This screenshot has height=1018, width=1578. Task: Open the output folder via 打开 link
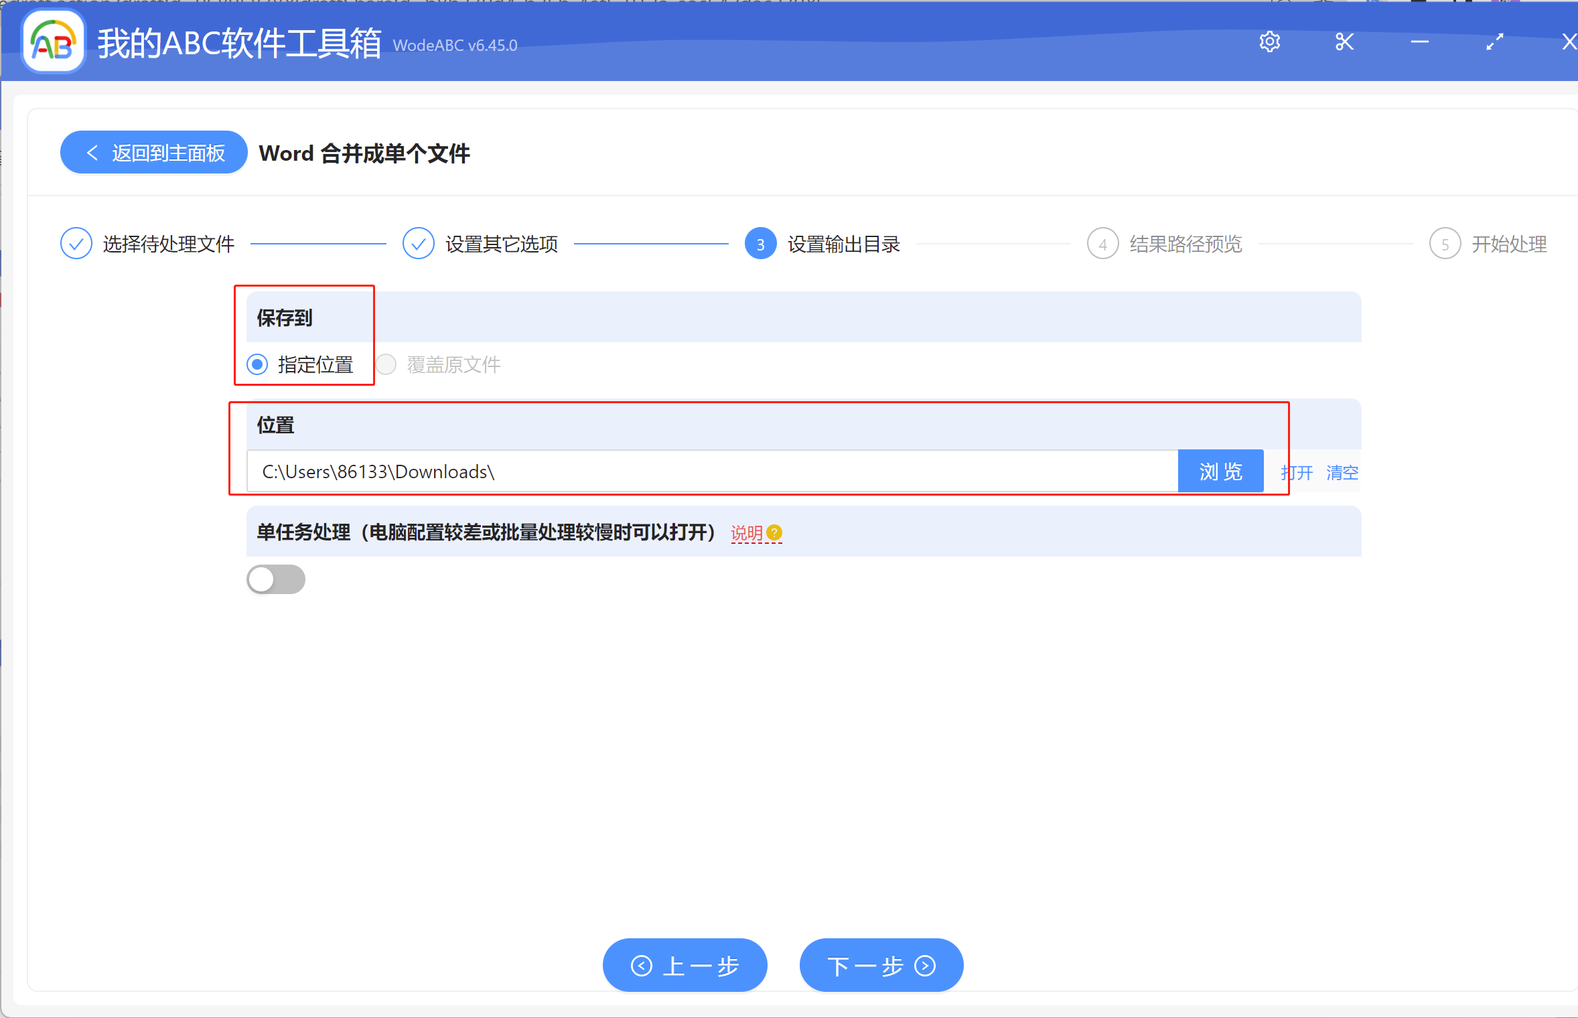pyautogui.click(x=1295, y=472)
